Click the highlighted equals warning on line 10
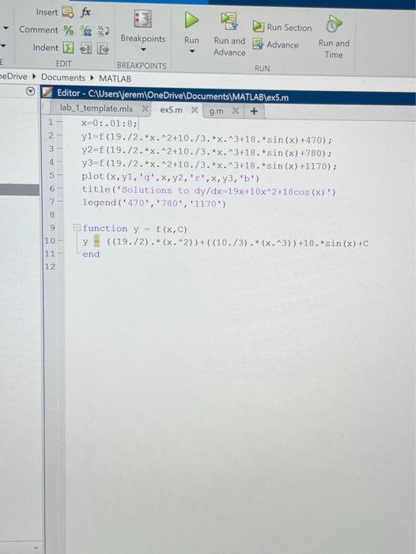 96,242
